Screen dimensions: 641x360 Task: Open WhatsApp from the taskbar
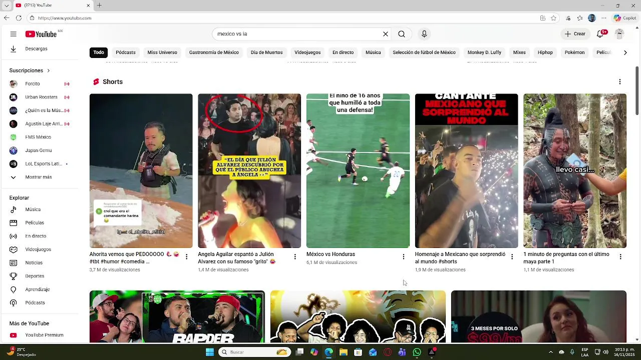(x=417, y=352)
